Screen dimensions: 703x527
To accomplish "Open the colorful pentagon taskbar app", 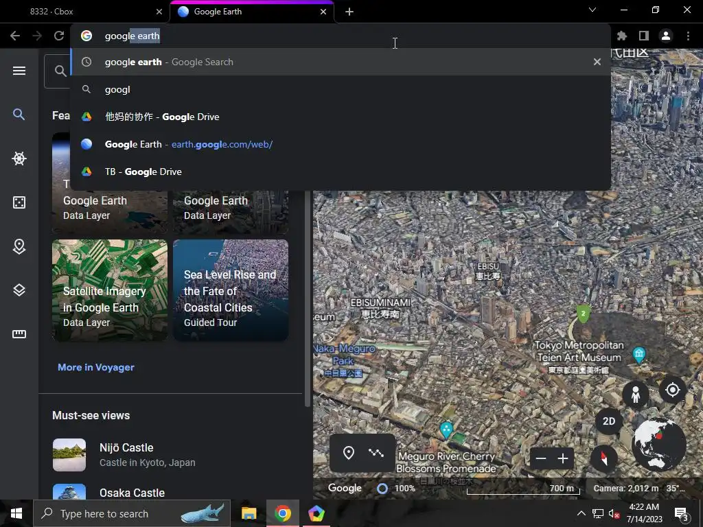I will point(316,513).
